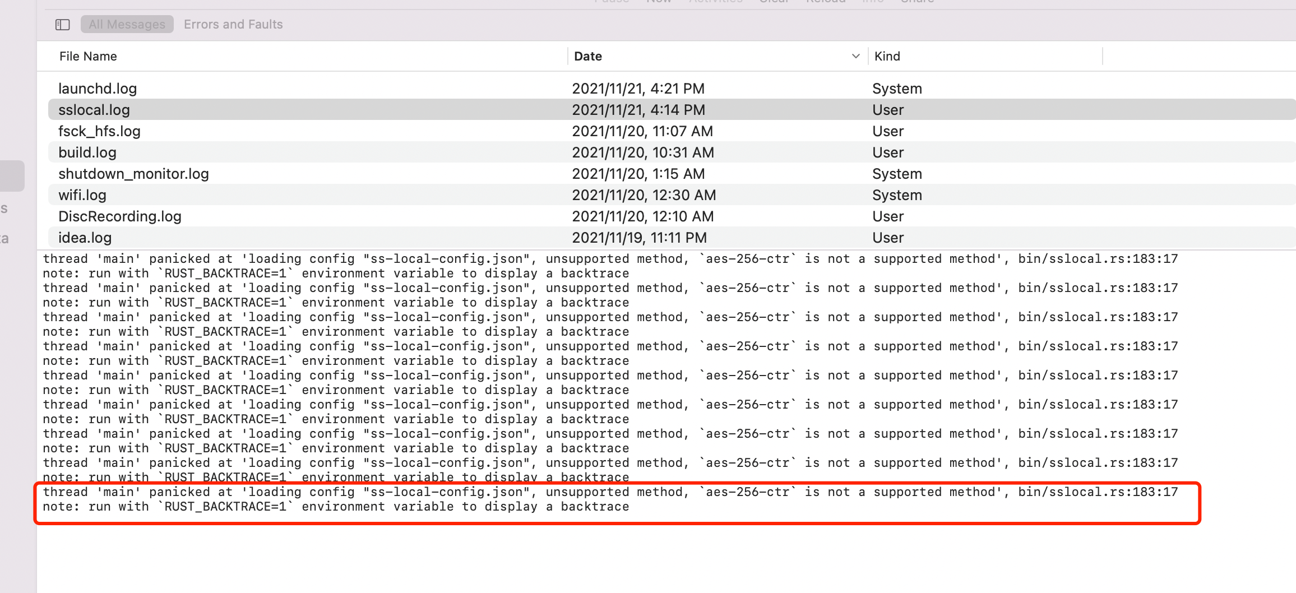Sort logs by File Name column
This screenshot has height=593, width=1296.
(88, 56)
